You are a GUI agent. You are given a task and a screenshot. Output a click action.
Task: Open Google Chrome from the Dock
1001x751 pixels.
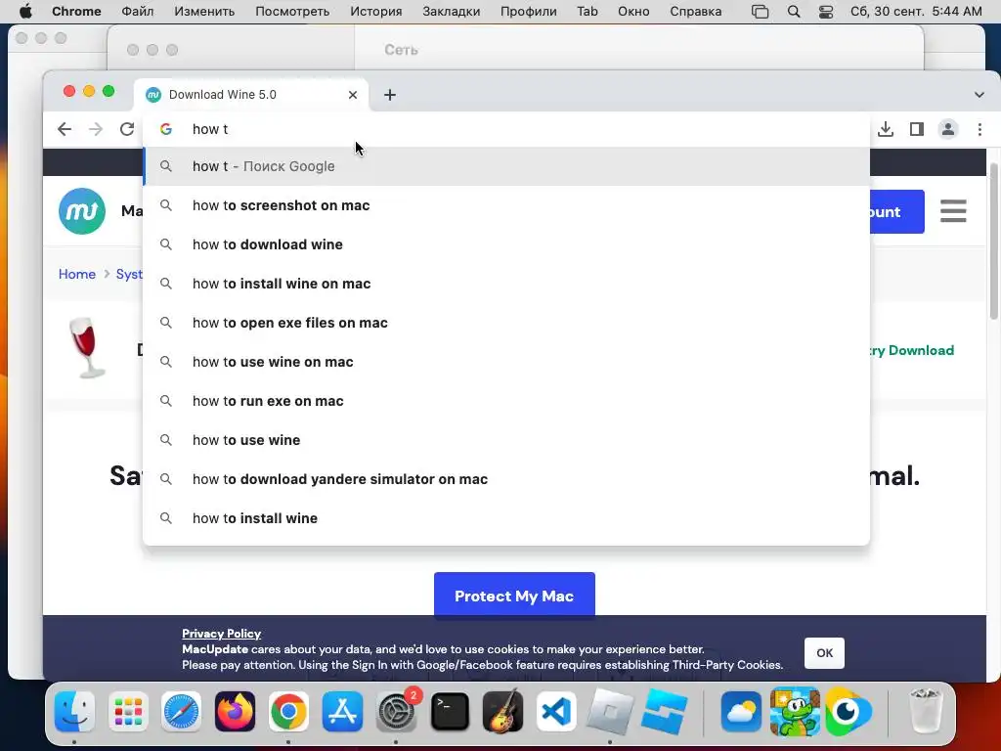coord(288,711)
